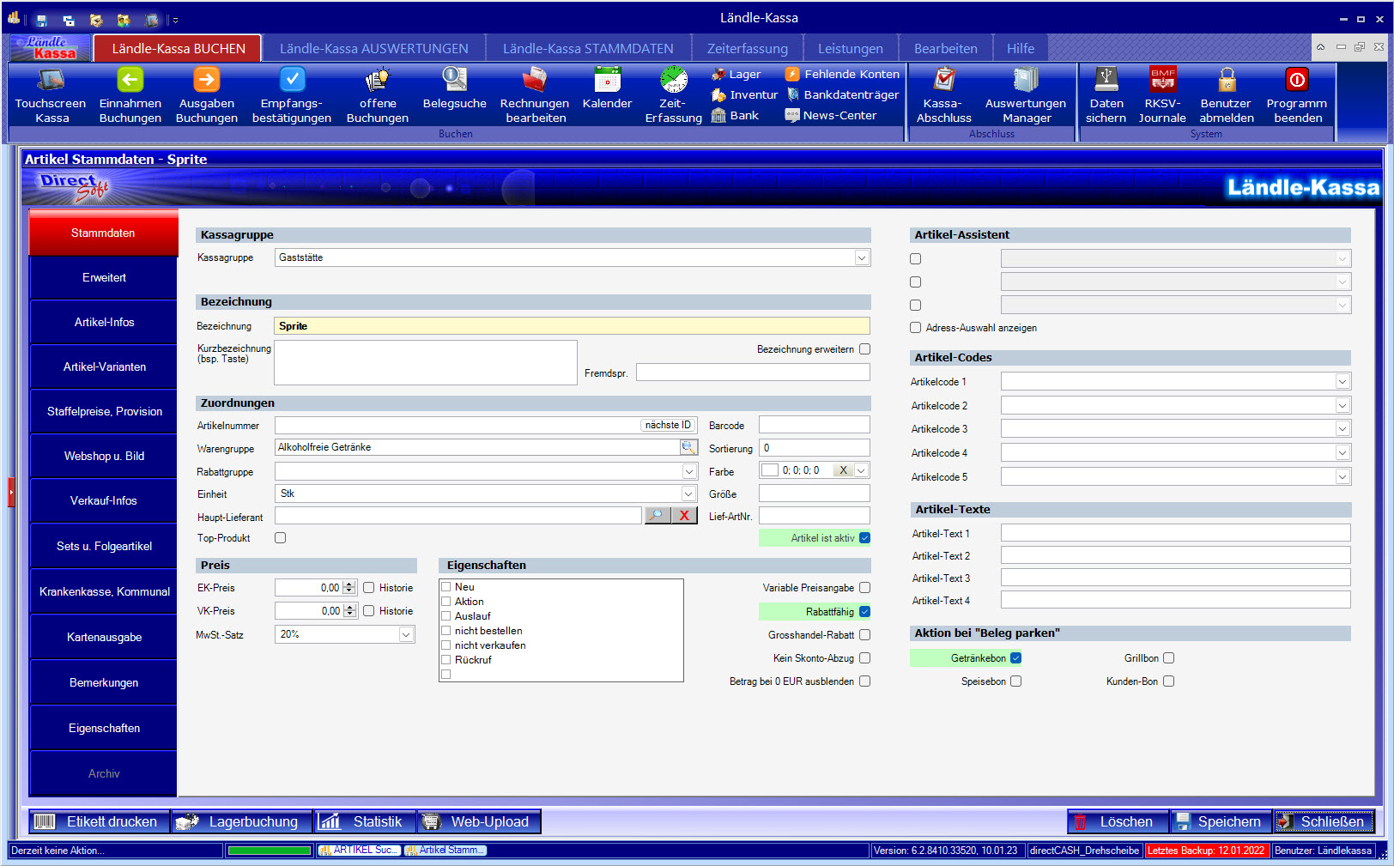Click the nächste ID button

[x=668, y=425]
